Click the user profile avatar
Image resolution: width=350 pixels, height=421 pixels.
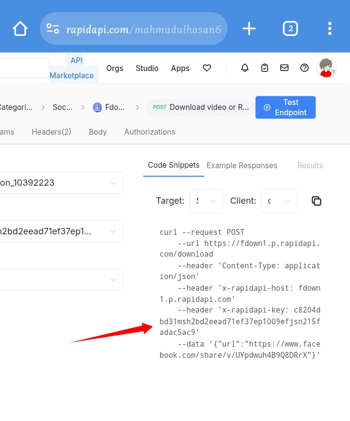coord(327,68)
